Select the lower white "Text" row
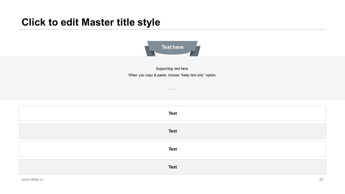 (x=172, y=149)
